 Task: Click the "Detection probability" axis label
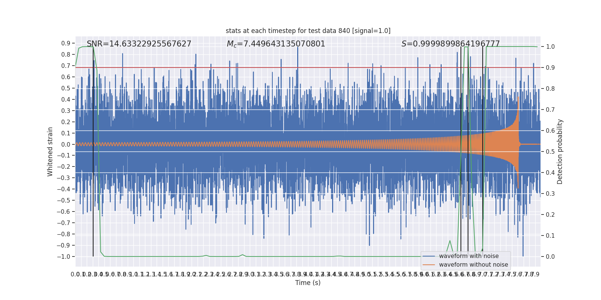point(560,151)
